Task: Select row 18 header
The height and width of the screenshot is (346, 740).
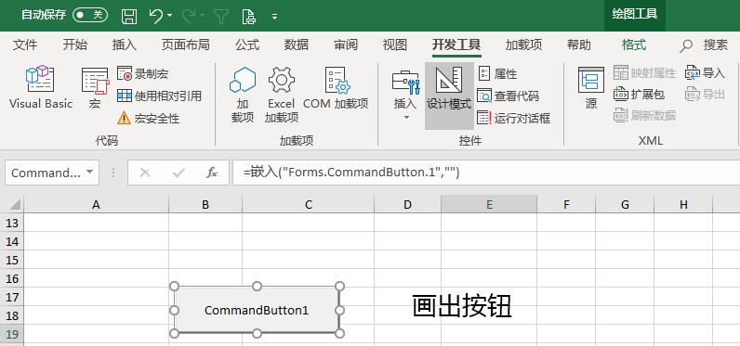Action: click(12, 315)
